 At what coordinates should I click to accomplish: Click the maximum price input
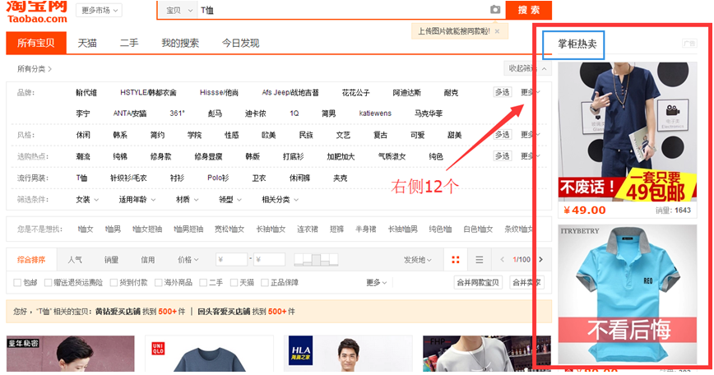click(x=269, y=259)
